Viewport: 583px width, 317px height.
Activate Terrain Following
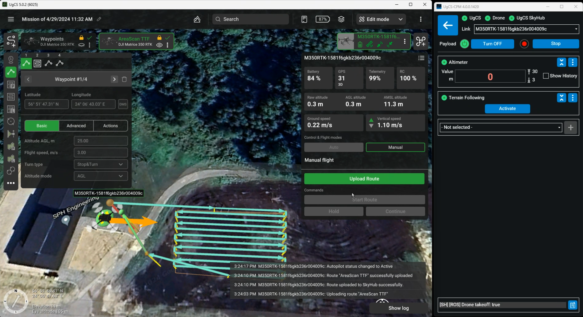click(507, 109)
